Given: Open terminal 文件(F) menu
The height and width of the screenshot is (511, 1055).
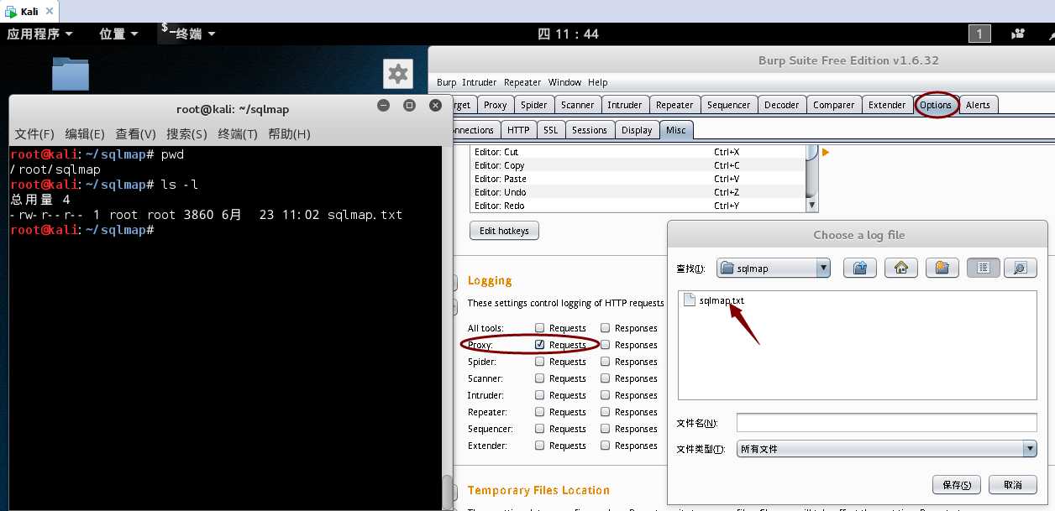Looking at the screenshot, I should [34, 134].
